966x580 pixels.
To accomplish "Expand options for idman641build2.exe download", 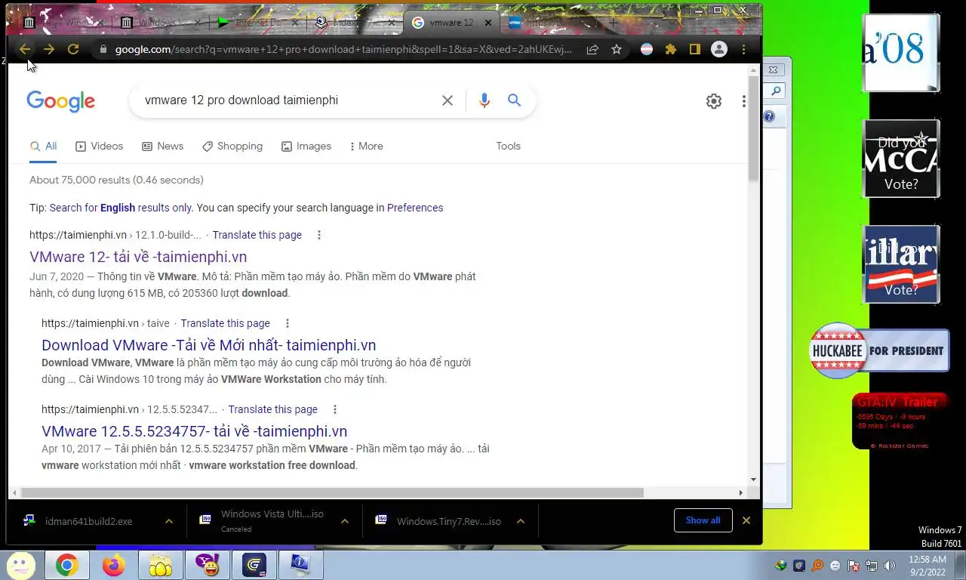I will [169, 521].
